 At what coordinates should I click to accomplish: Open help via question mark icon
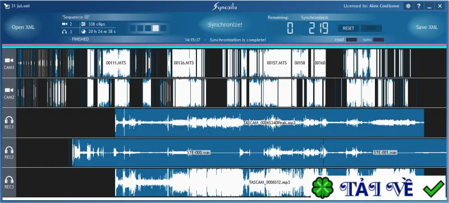[x=419, y=6]
